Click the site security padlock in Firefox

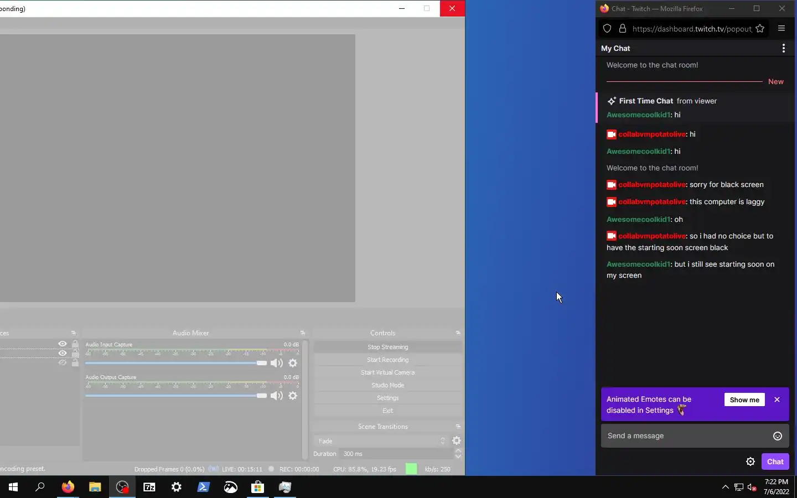click(623, 29)
